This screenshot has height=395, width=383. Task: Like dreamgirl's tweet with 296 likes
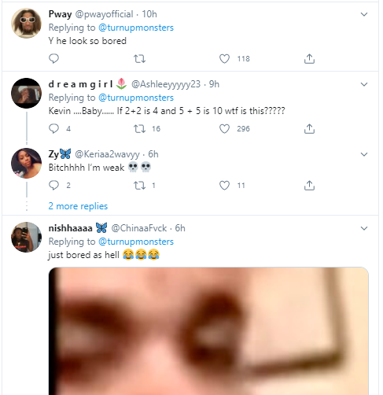(224, 129)
